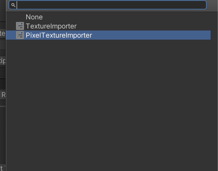The height and width of the screenshot is (171, 218).
Task: Click the magnifying glass search icon
Action: coord(13,5)
